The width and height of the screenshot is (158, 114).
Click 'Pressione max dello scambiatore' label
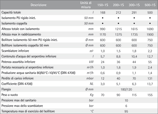pyautogui.click(x=22, y=106)
